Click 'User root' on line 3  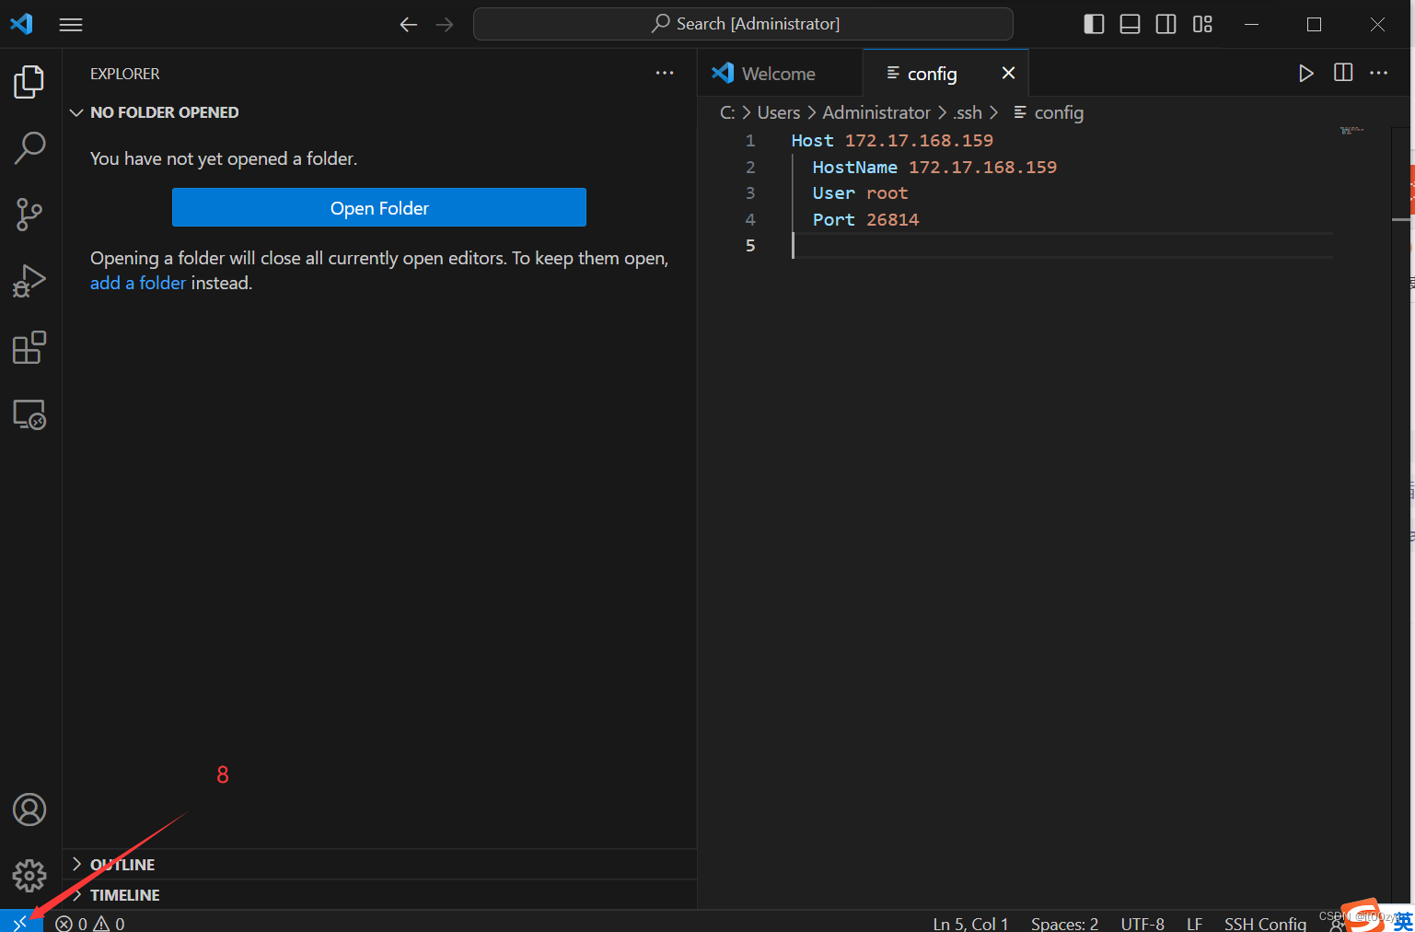(860, 192)
